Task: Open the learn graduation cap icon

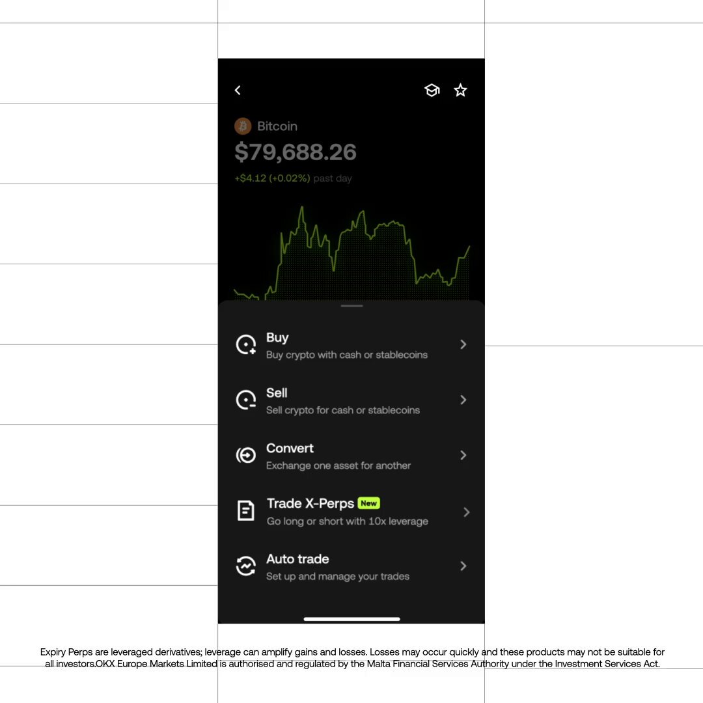Action: [x=432, y=90]
